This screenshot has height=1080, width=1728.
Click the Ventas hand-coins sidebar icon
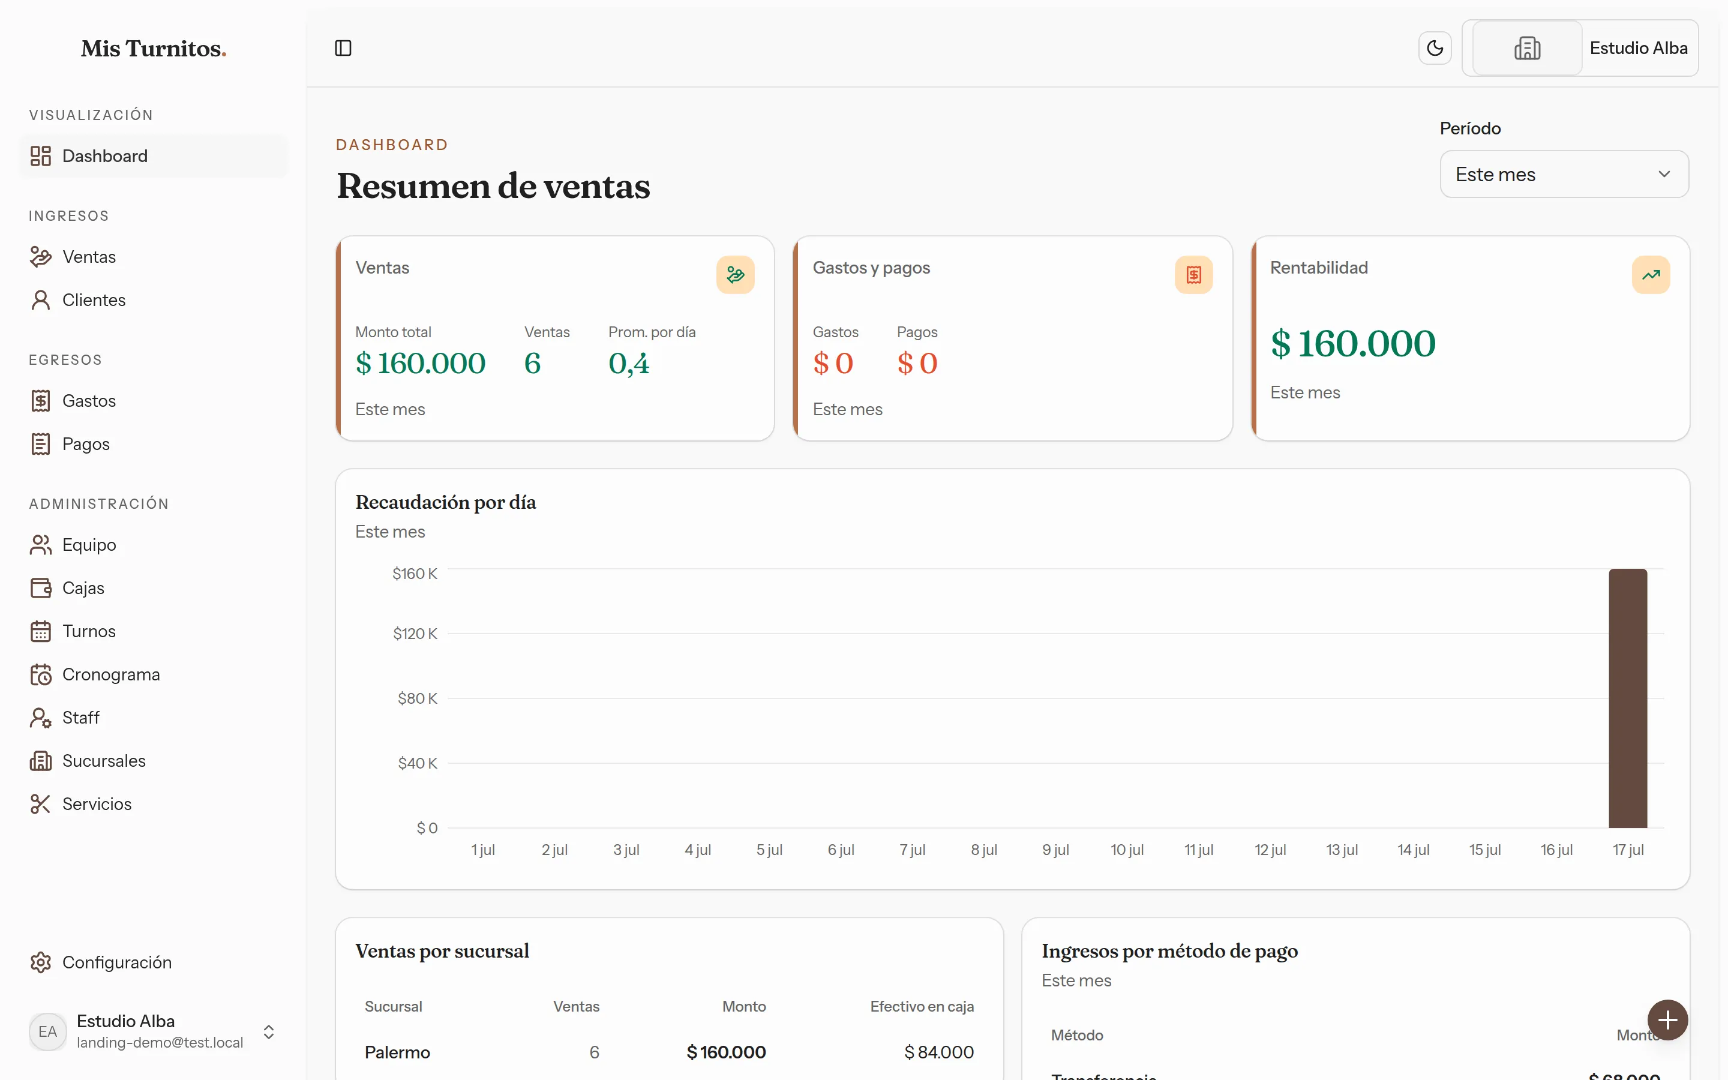click(x=41, y=256)
